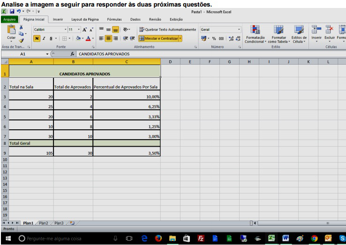Screen dimensions: 346x245
Task: Open the Plan2 sheet tab
Action: click(x=44, y=223)
